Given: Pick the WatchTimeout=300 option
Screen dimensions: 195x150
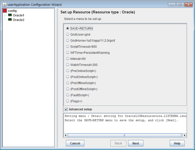Looking at the screenshot, I should [82, 65].
